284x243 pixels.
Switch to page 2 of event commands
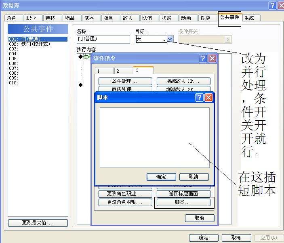point(124,71)
